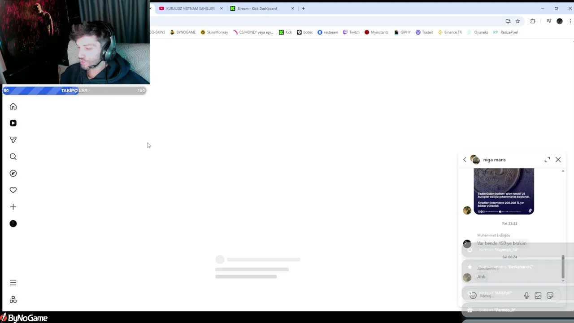Click the chat scroll-up arrow

[563, 171]
